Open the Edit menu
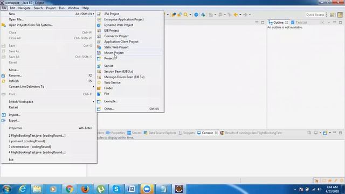The height and width of the screenshot is (194, 345). 12,8
